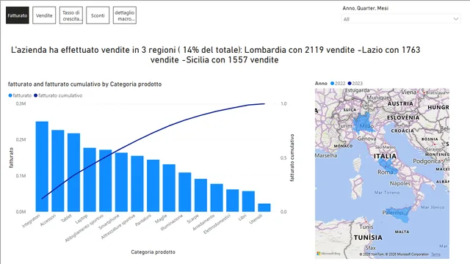Open the dettaglio macro page button
Viewport: 470px width, 264px height.
[125, 15]
